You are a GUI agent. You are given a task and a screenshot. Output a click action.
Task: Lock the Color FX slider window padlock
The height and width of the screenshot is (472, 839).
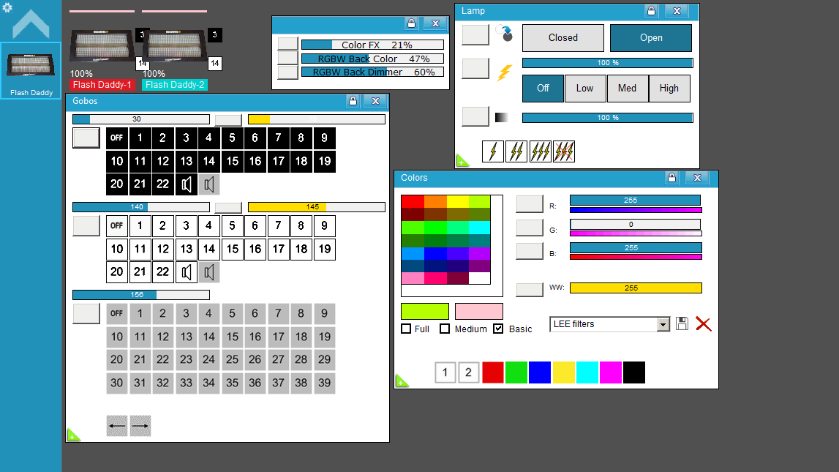[411, 23]
